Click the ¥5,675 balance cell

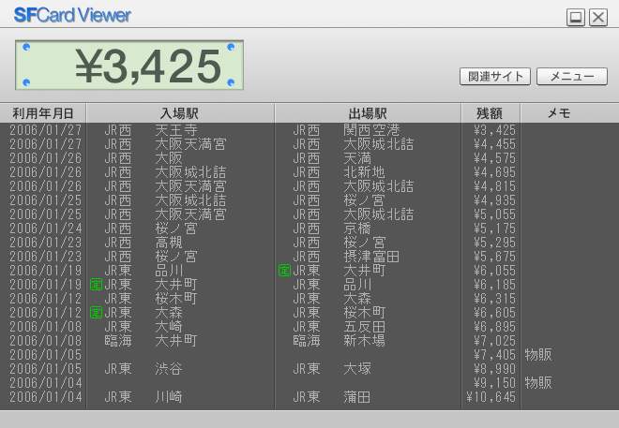click(x=494, y=257)
